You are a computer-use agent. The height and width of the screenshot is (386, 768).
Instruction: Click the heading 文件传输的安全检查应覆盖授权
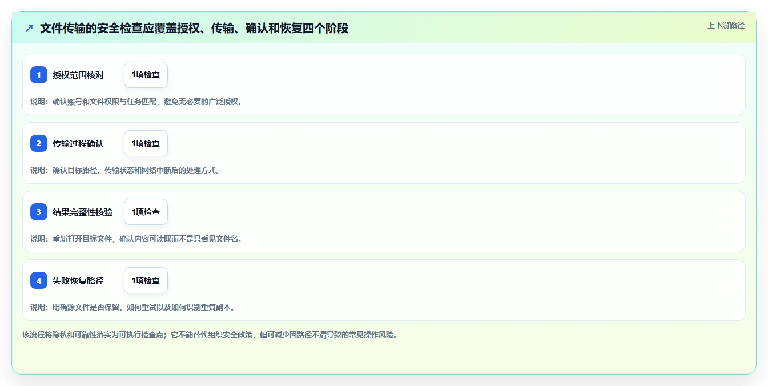click(x=194, y=28)
